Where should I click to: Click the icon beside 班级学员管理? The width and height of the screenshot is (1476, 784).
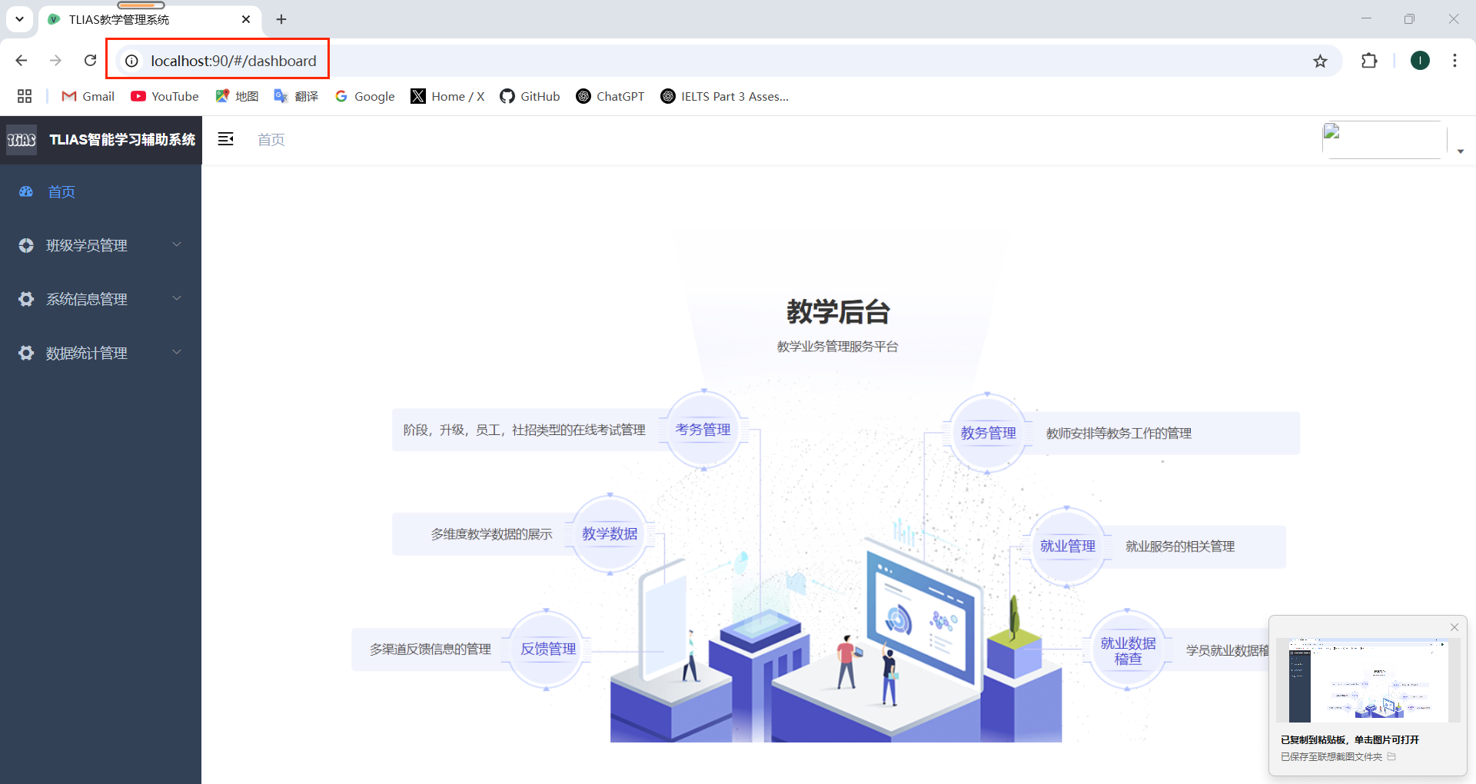point(26,245)
